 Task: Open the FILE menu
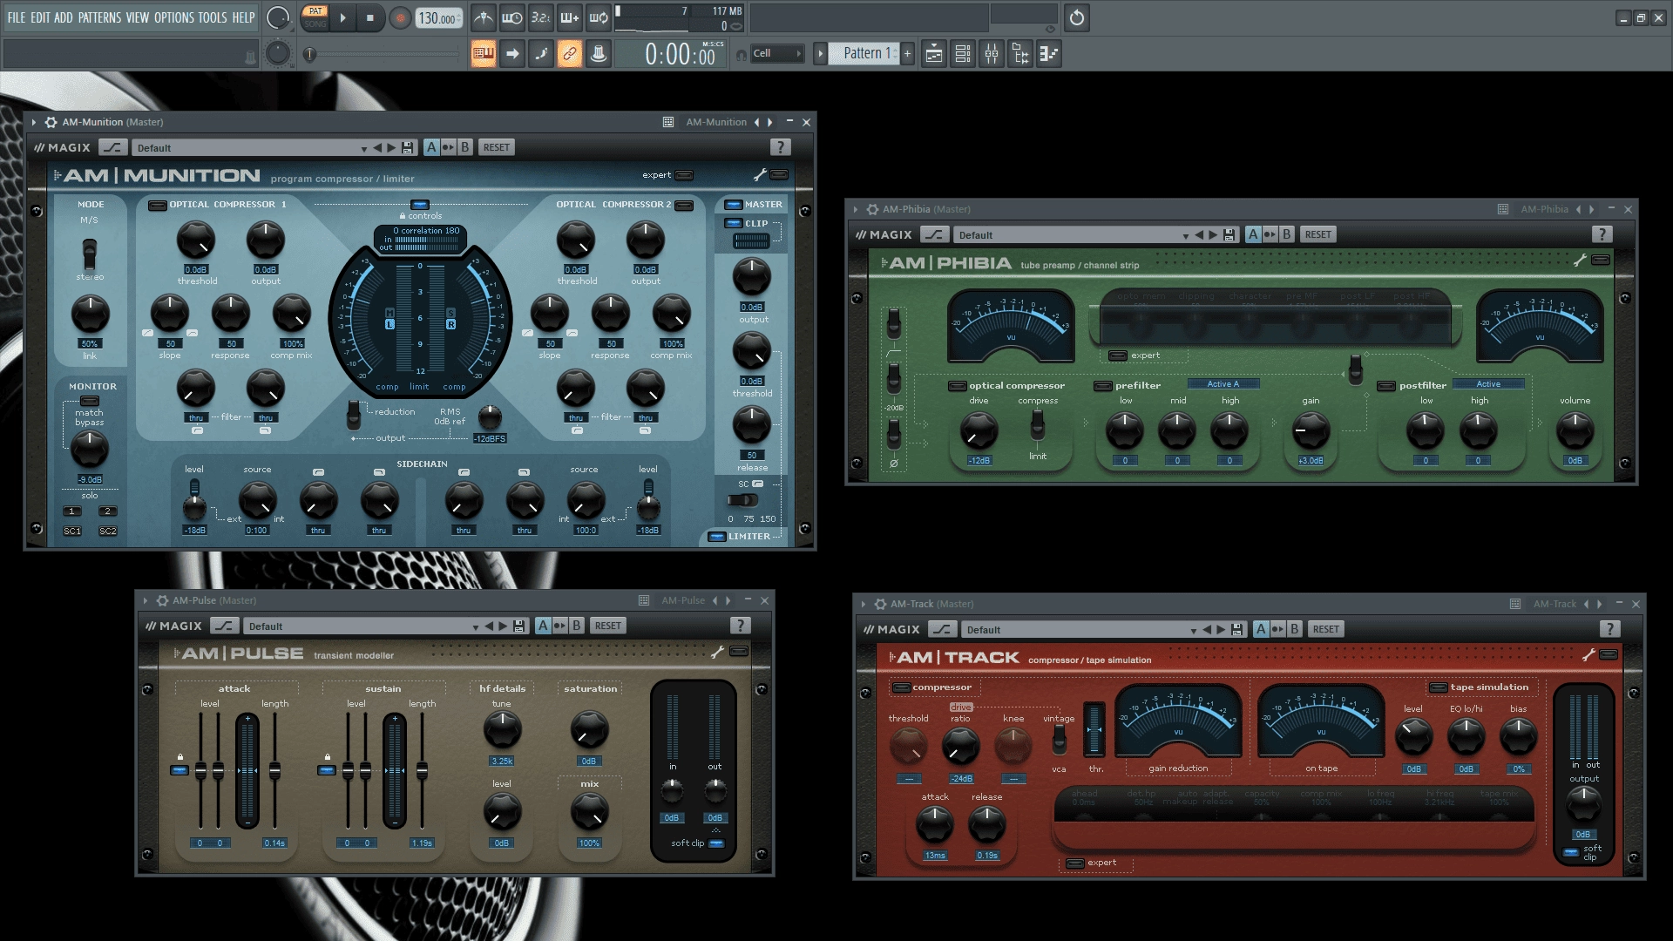coord(17,17)
